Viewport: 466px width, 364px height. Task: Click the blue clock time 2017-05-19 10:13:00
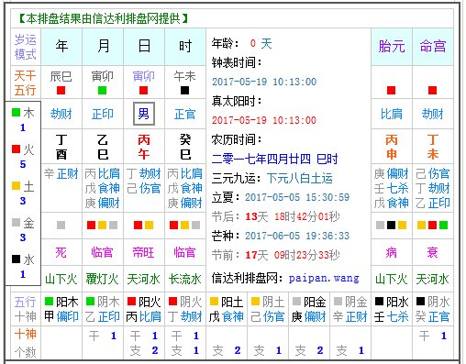[264, 82]
